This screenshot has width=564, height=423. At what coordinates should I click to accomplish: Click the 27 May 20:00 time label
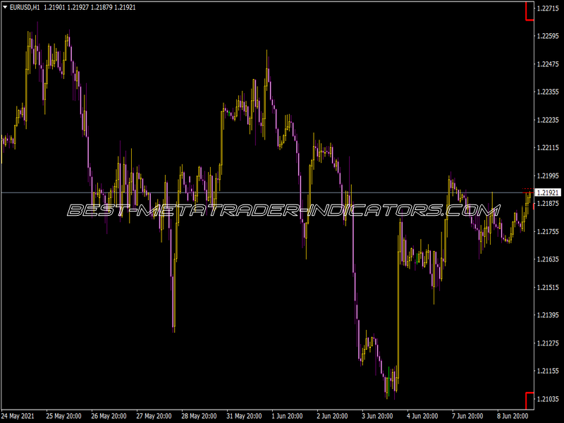click(x=154, y=416)
